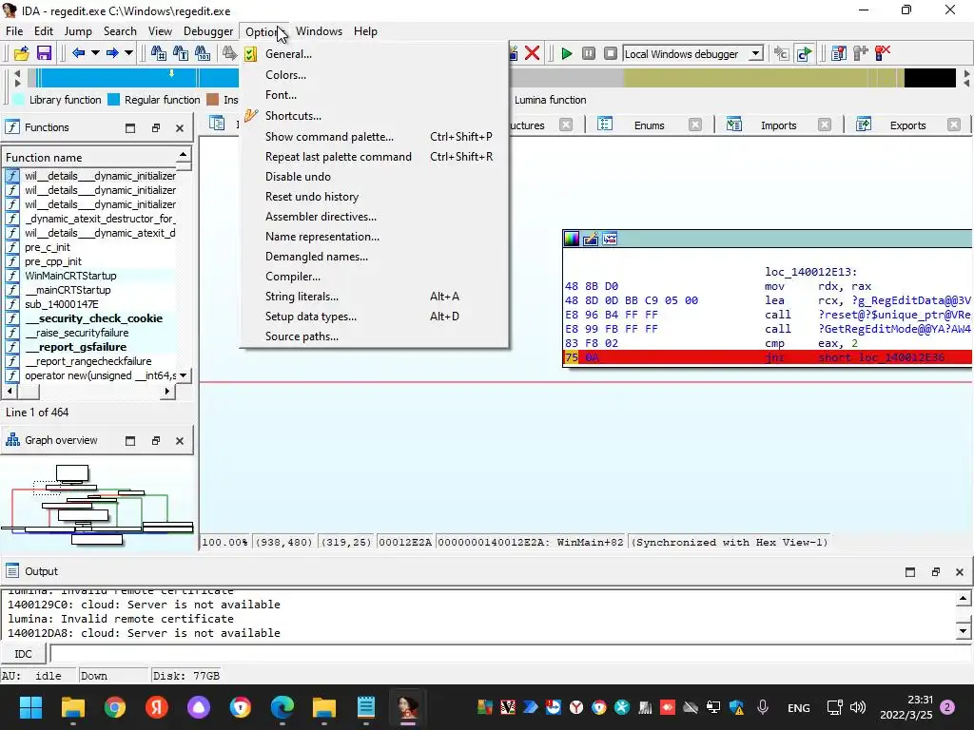The width and height of the screenshot is (974, 730).
Task: Click the graph node colors icon
Action: pos(572,239)
